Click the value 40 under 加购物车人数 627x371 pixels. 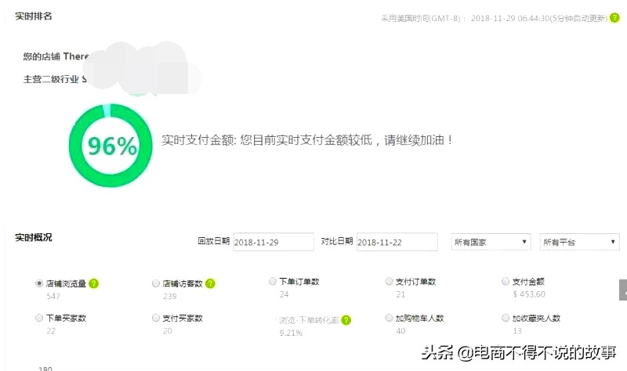[400, 331]
